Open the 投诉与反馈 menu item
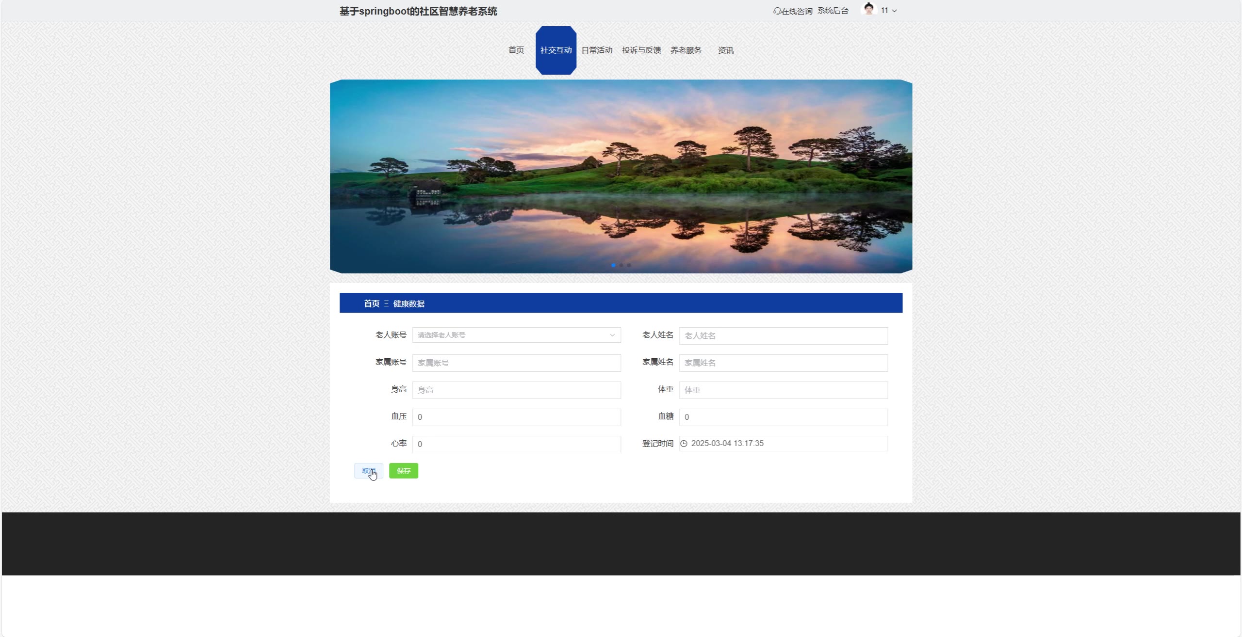The image size is (1242, 637). click(641, 50)
